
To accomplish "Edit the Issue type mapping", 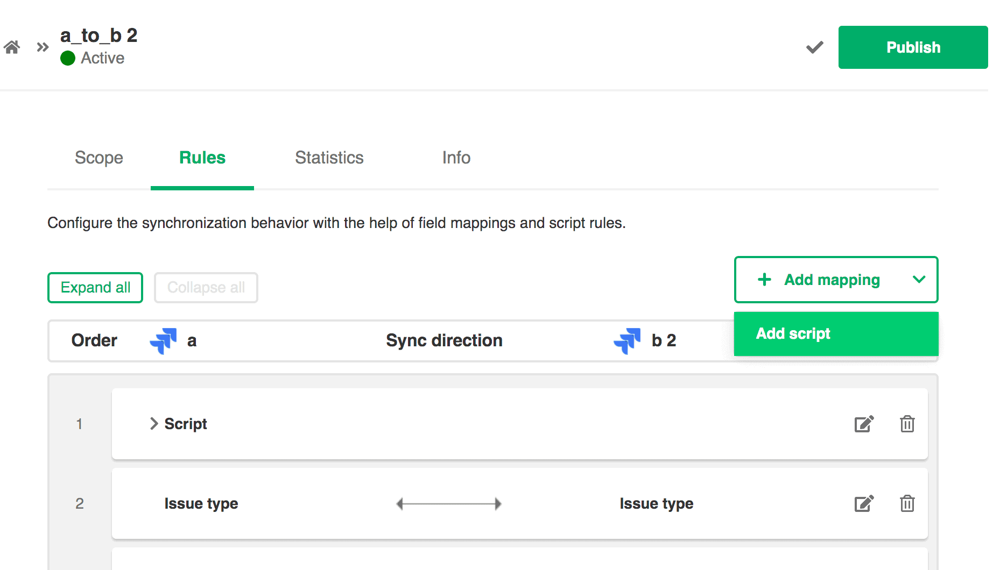I will point(864,503).
